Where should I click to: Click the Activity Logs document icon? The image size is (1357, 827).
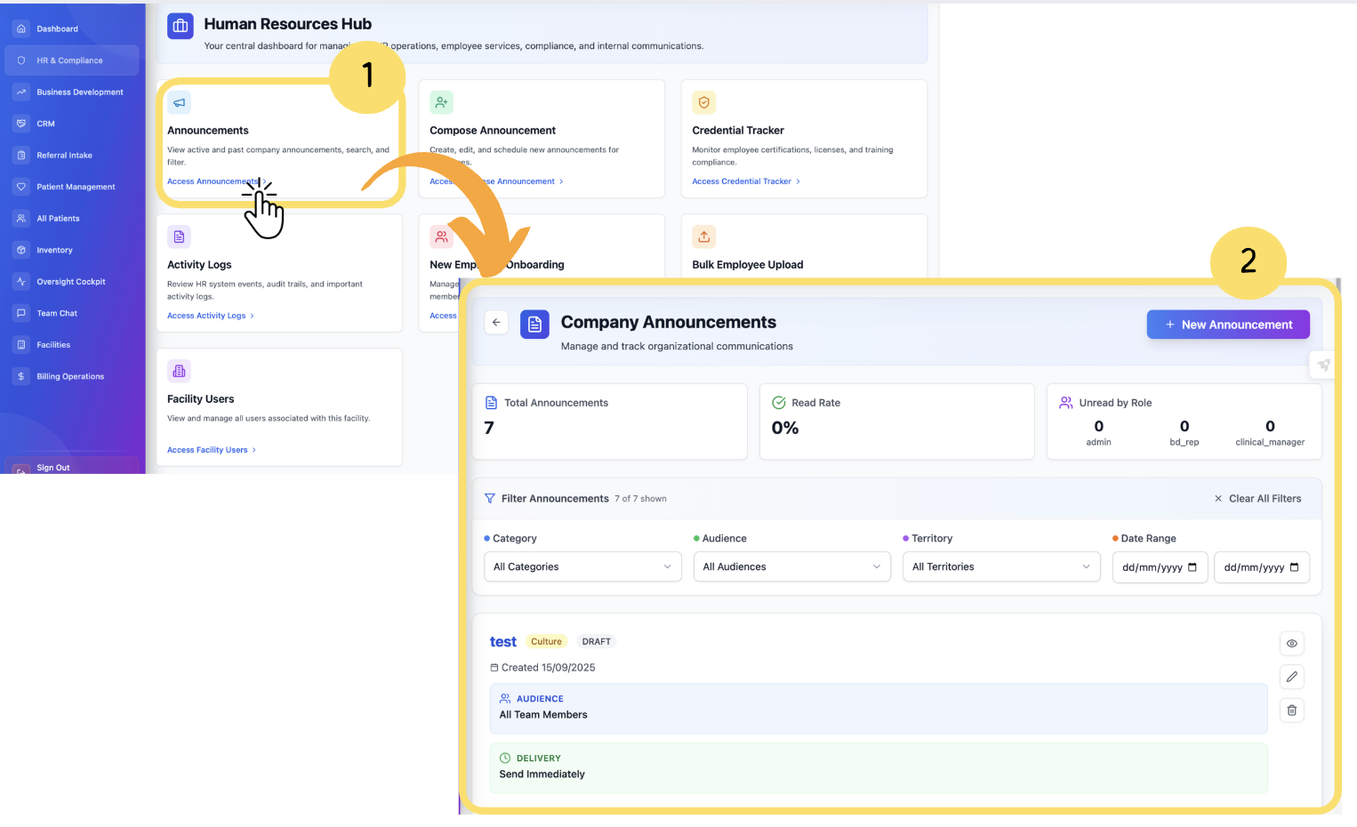(x=179, y=237)
